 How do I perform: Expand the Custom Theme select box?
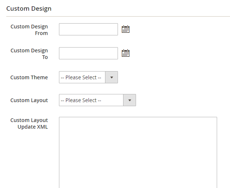[88, 77]
